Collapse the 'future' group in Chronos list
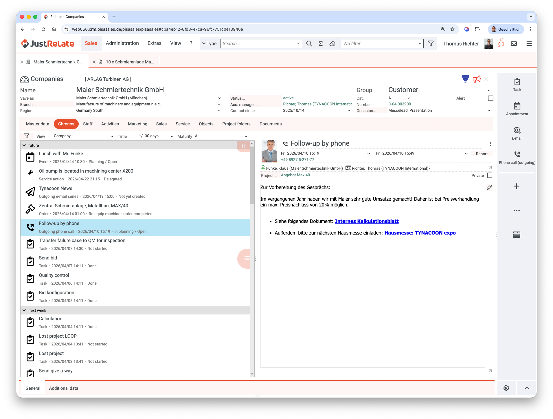 pos(24,145)
